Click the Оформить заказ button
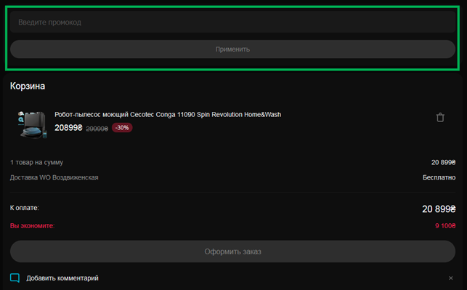Viewport: 467px width, 290px height. click(x=232, y=251)
